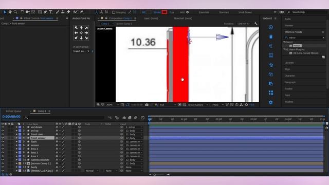Select the Type text tool
Screen dimensions: 329x185
pos(50,12)
